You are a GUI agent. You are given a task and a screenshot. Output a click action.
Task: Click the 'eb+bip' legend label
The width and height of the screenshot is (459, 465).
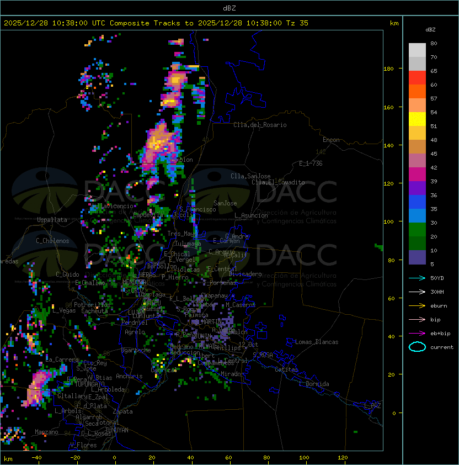(x=440, y=334)
